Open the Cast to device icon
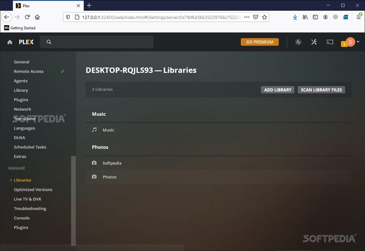365x251 pixels. pos(330,42)
